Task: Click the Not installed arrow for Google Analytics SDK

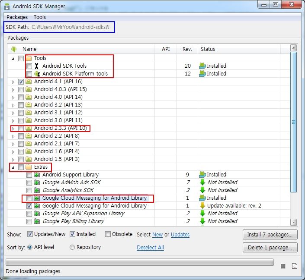Action: click(x=202, y=190)
